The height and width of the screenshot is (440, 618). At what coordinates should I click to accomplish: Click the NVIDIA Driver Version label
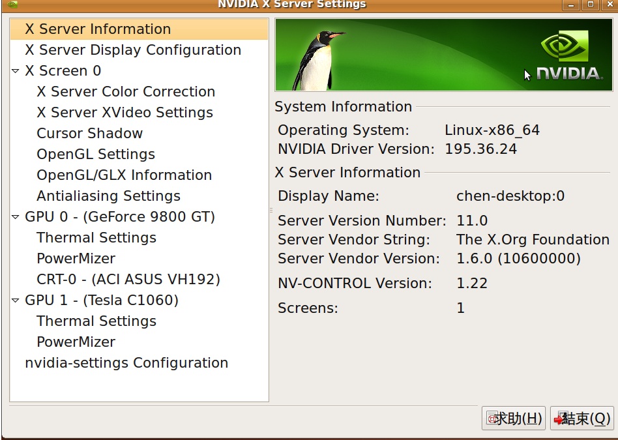coord(357,149)
